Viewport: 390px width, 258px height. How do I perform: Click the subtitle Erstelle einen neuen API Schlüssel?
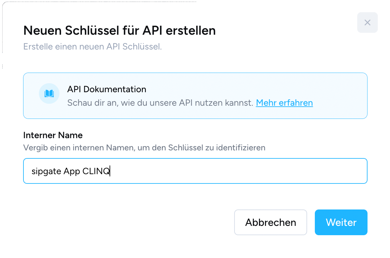[x=93, y=47]
